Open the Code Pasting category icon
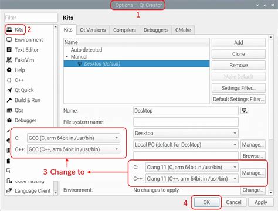The image size is (278, 211). coord(9,181)
